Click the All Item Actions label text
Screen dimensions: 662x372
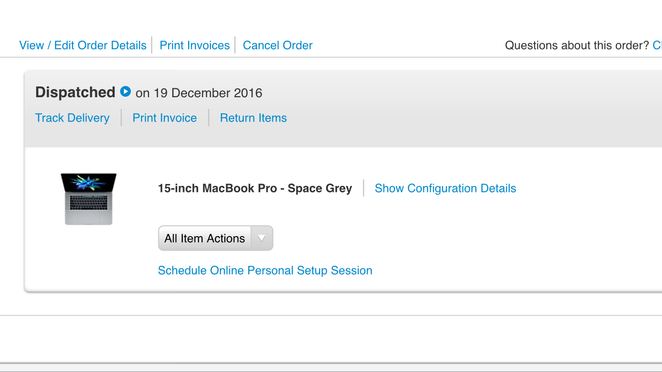click(205, 239)
